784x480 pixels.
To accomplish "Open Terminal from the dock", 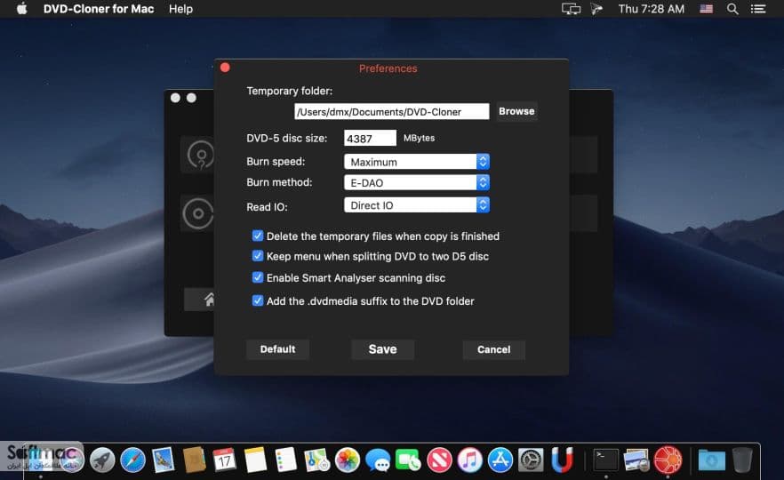I will [606, 460].
